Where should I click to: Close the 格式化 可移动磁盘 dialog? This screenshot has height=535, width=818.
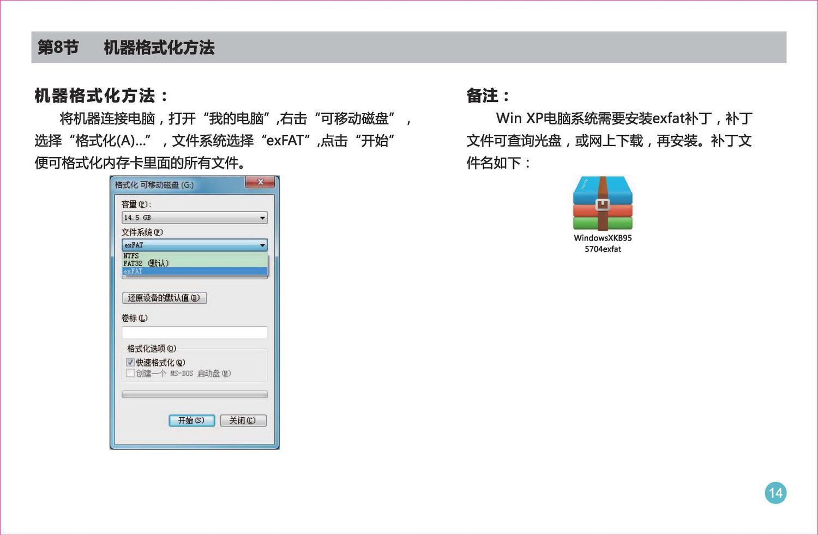[x=260, y=183]
